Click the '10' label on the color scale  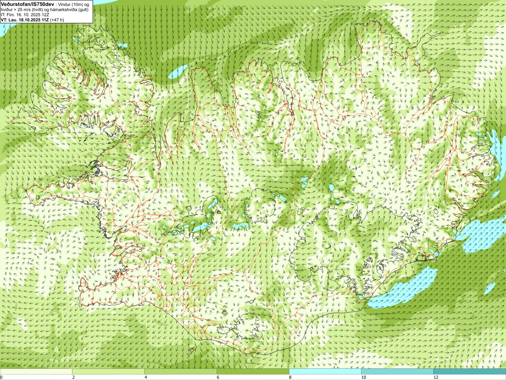363,377
